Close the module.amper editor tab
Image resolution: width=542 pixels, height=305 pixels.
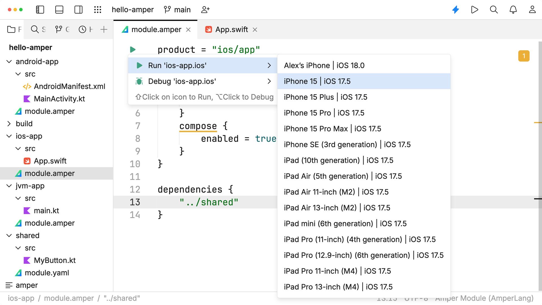pos(188,30)
